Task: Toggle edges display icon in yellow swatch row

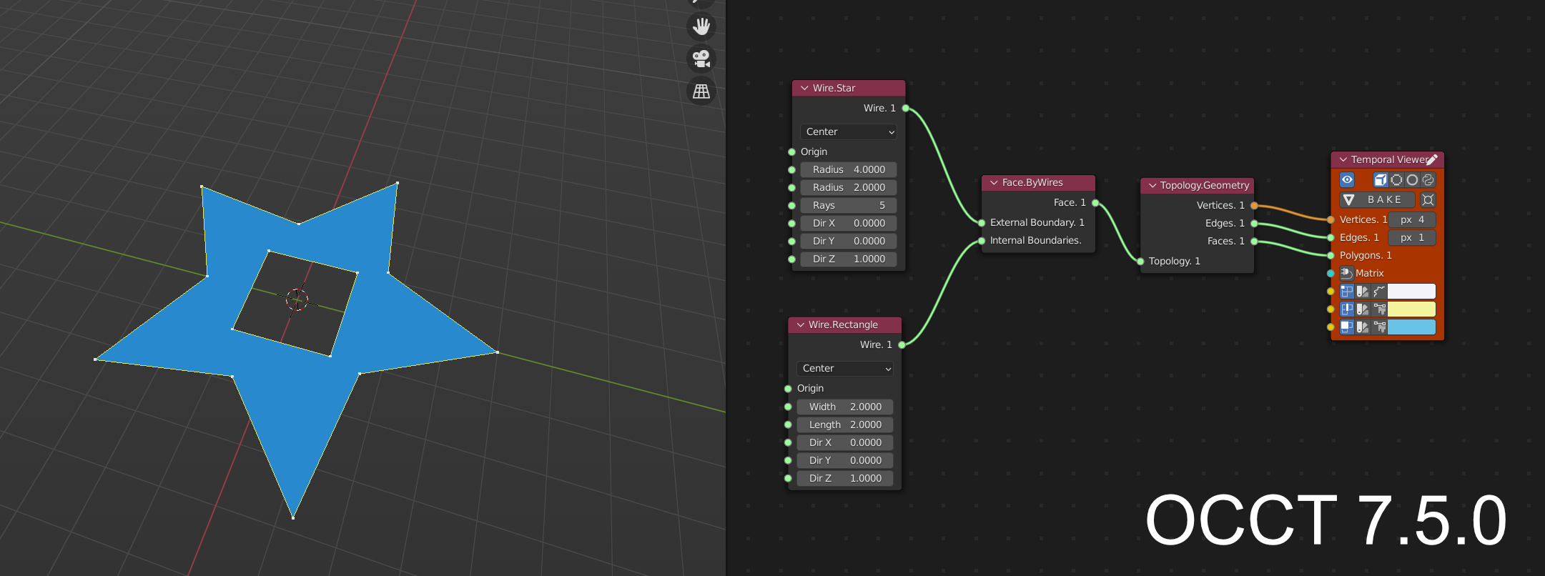Action: pyautogui.click(x=1347, y=309)
